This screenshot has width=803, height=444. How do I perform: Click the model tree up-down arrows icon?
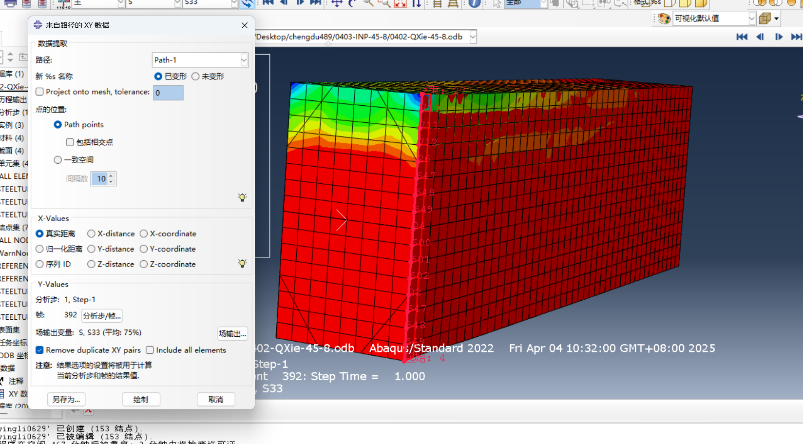[10, 57]
